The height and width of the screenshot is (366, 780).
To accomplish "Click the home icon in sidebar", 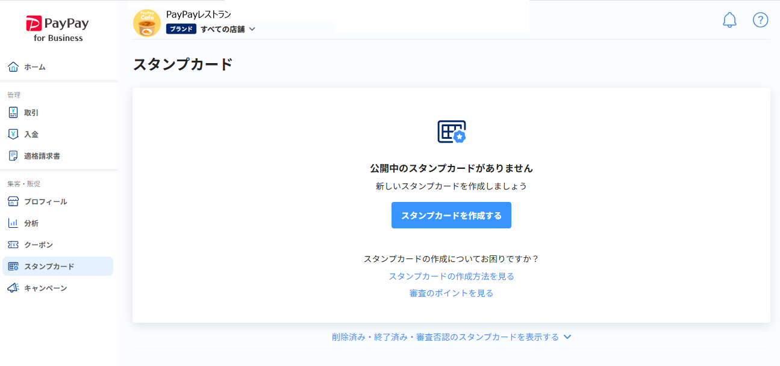I will 13,67.
